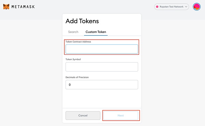This screenshot has height=126, width=205.
Task: Click the Next button
Action: 121,115
